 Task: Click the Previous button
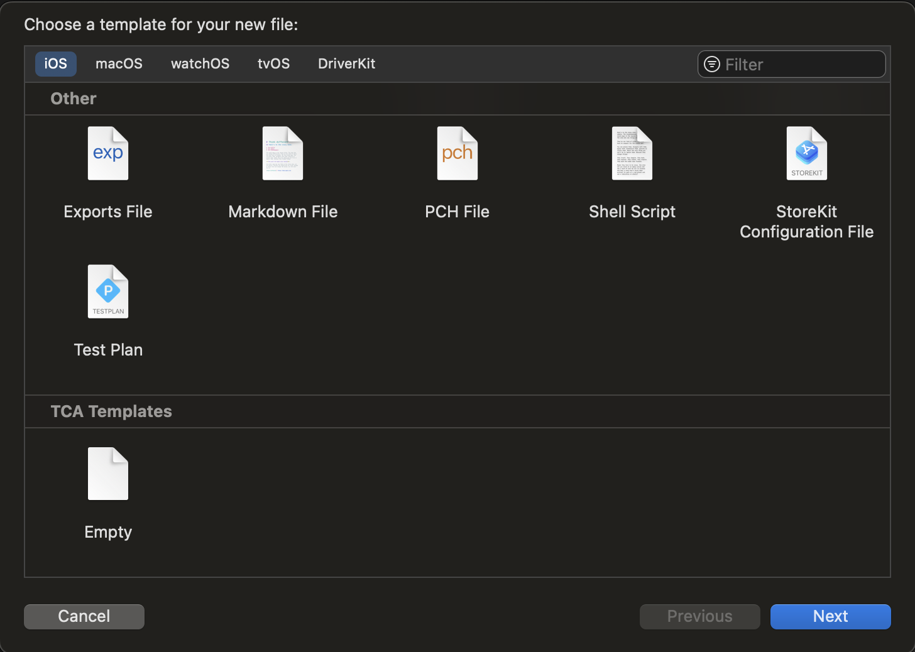[699, 616]
